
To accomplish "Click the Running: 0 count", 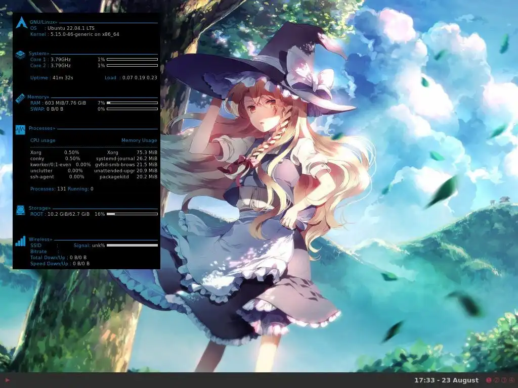I will 80,189.
